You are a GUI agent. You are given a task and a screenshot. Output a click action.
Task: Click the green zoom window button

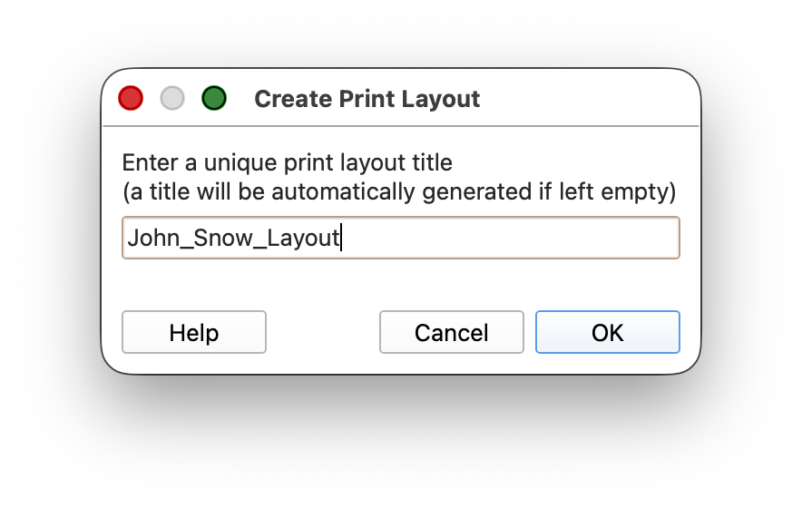(x=214, y=98)
